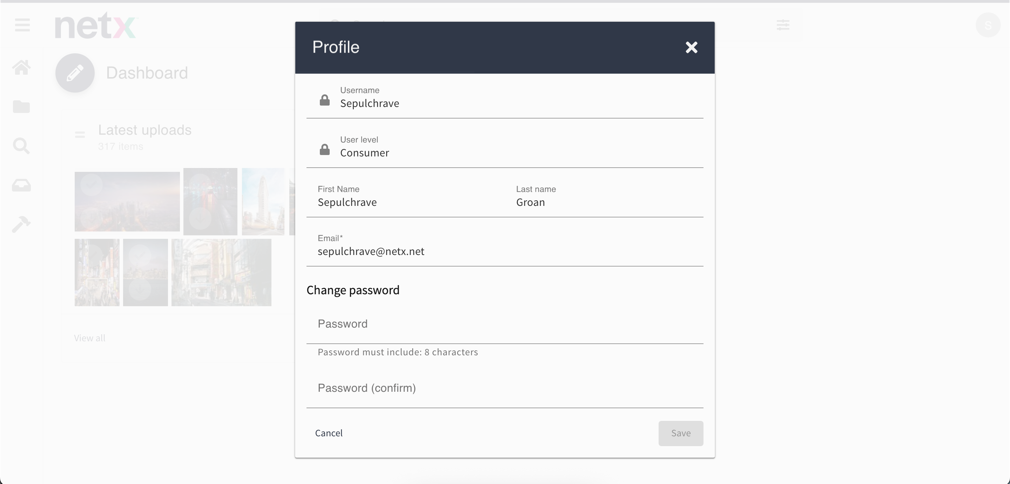This screenshot has width=1010, height=484.
Task: Click the User level lock icon
Action: (x=325, y=150)
